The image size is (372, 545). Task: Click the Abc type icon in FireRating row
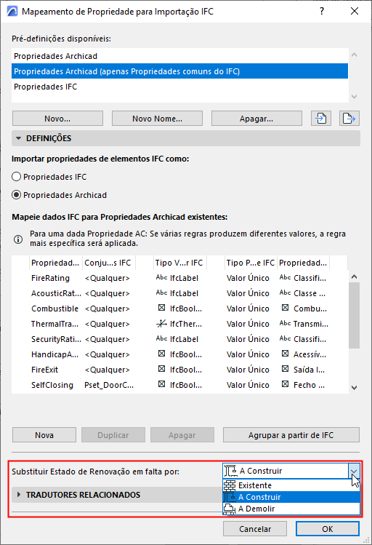(161, 277)
